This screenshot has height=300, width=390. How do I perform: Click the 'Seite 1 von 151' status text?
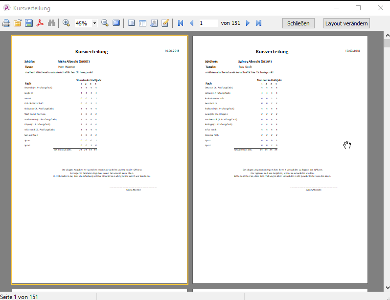point(19,297)
